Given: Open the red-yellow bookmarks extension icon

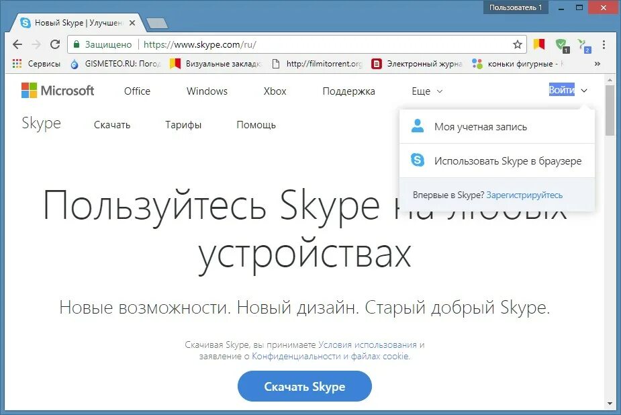Looking at the screenshot, I should (x=539, y=44).
